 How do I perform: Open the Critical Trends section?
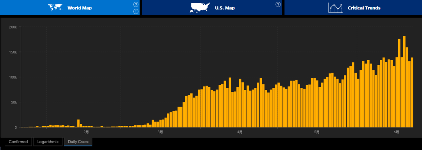[x=353, y=7]
